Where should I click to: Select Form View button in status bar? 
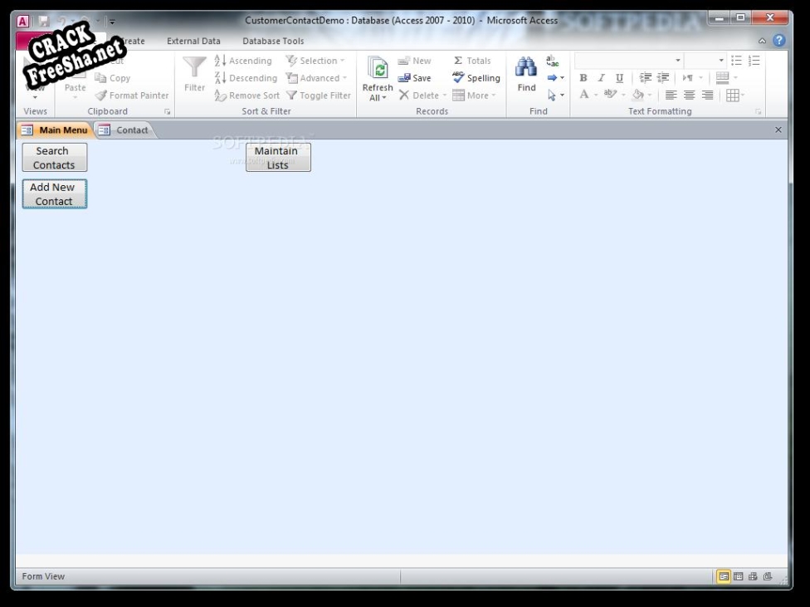click(x=723, y=576)
